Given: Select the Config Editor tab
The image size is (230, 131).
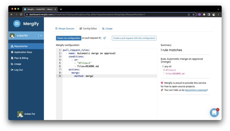Looking at the screenshot, I should tap(88, 29).
